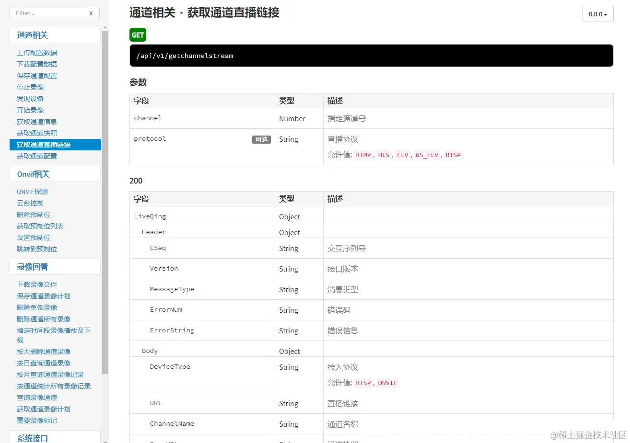Click the RTMP allowed value under 直播协议
The width and height of the screenshot is (630, 443).
click(363, 155)
